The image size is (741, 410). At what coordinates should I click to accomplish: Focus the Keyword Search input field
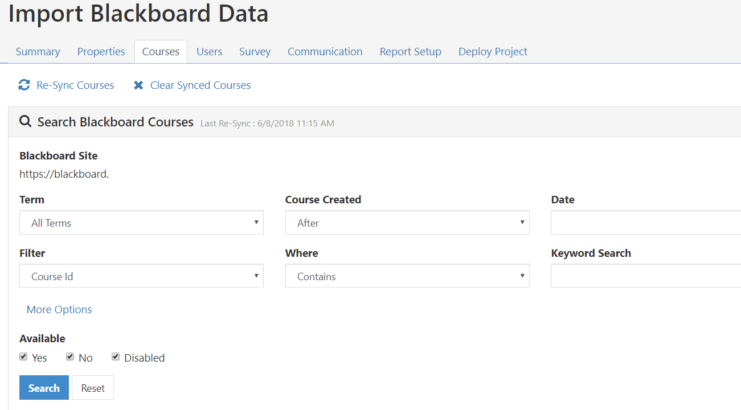[646, 276]
